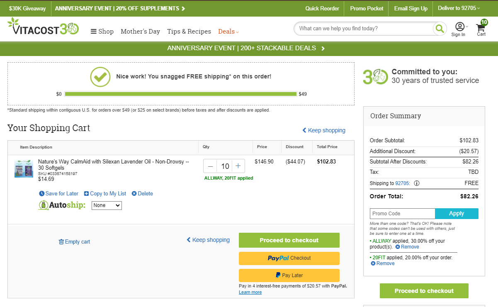498x307 pixels.
Task: Open the Shop hamburger menu
Action: coord(102,32)
